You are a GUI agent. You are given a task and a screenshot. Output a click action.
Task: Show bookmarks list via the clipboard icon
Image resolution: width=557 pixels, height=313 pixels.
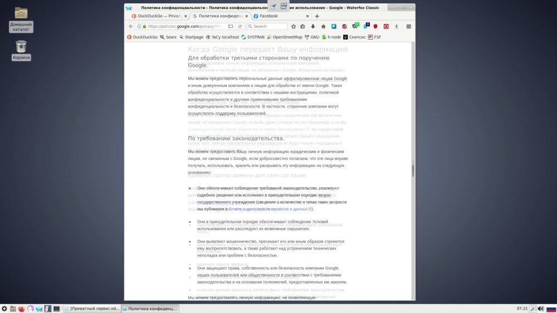tap(302, 26)
